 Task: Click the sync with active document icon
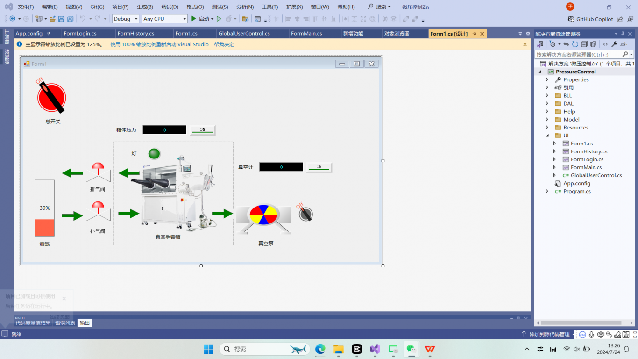click(x=566, y=44)
